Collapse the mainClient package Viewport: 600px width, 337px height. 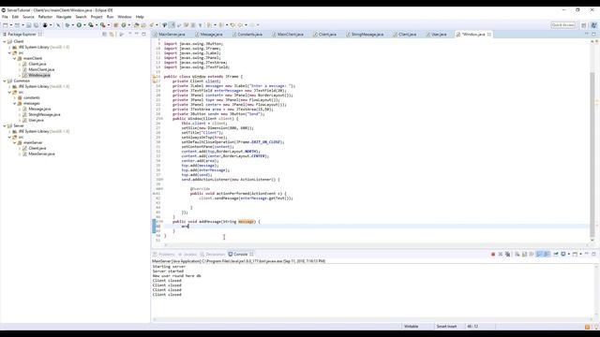(x=15, y=58)
